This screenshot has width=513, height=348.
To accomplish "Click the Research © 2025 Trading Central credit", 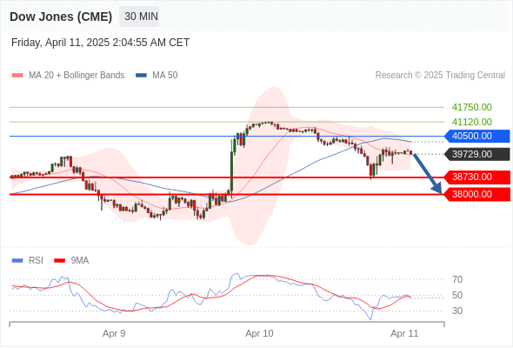I will (x=440, y=76).
